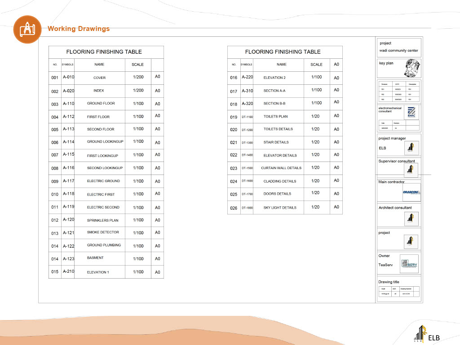Select the Supervisor consultant logo
The width and height of the screenshot is (460, 345).
coord(411,170)
